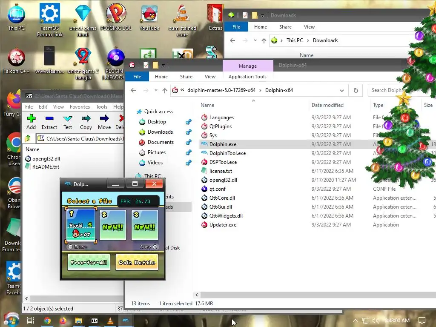Select README.txt in the 7-Zip list

pyautogui.click(x=46, y=167)
